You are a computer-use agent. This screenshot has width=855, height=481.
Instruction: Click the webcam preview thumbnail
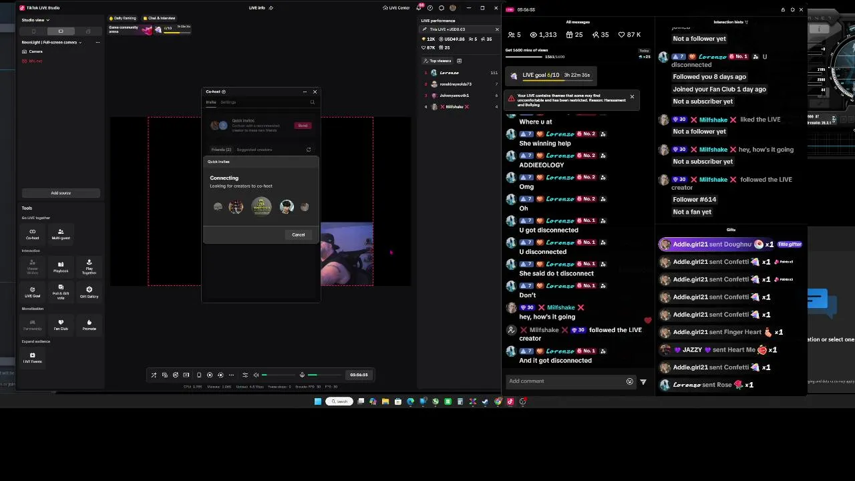[x=347, y=254]
